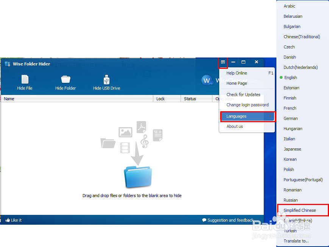Open Help Online menu entry

coord(247,73)
